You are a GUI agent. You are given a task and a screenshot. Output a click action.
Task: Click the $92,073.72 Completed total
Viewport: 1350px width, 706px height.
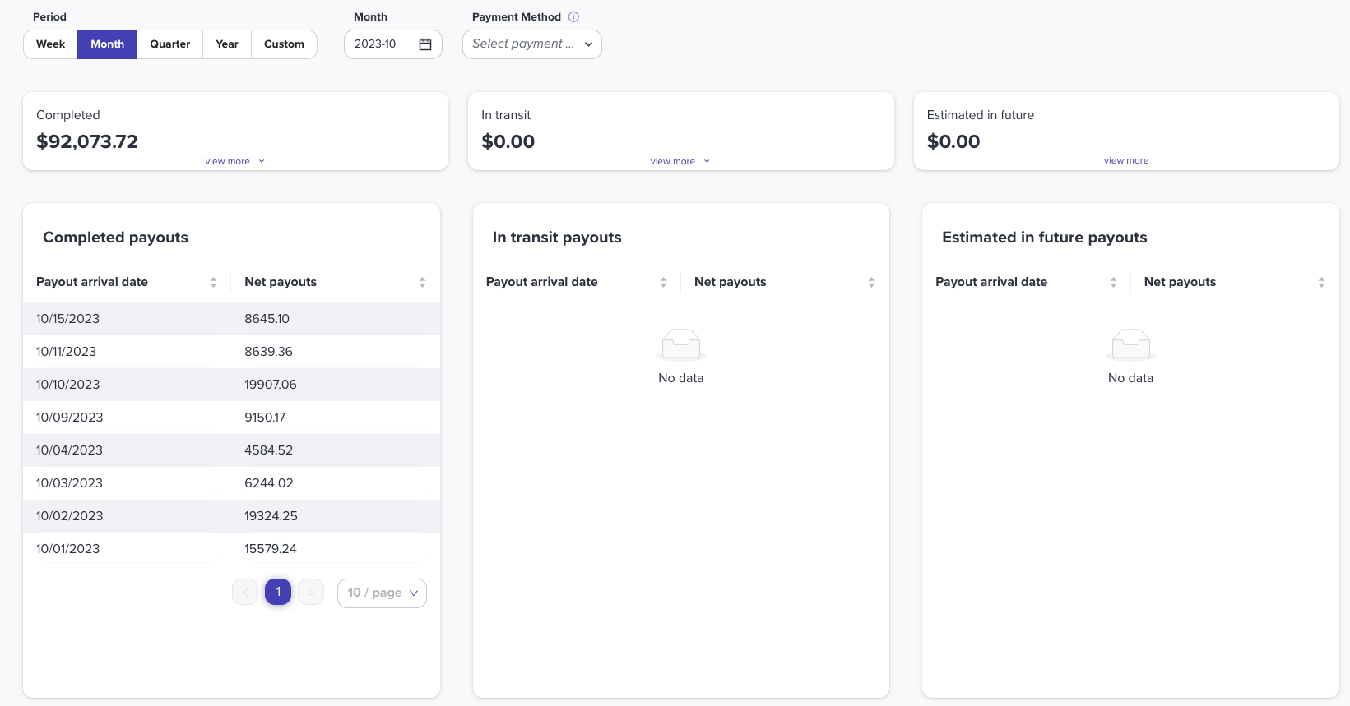pos(87,141)
